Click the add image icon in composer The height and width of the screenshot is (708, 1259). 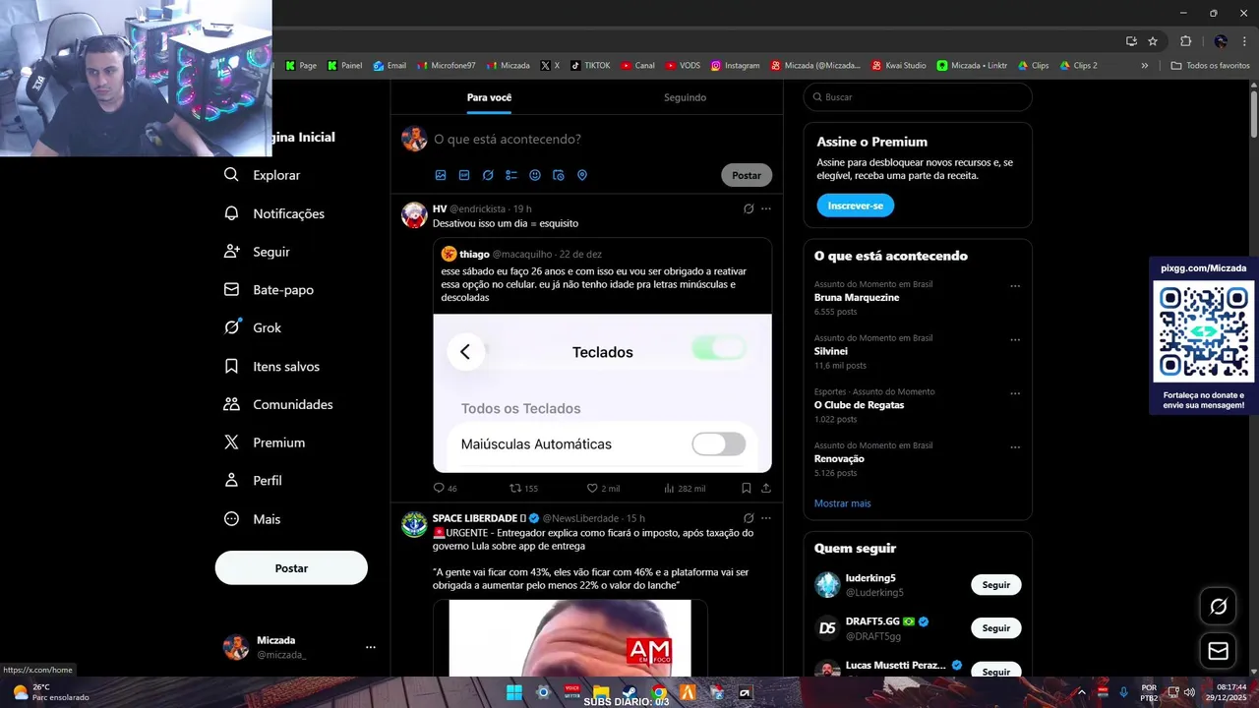(x=441, y=175)
